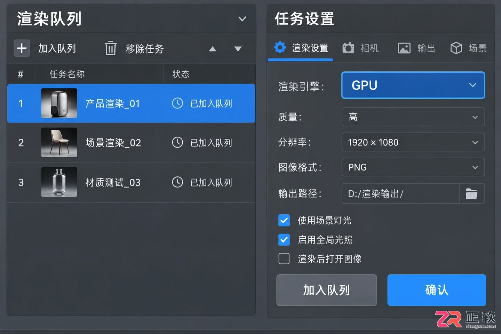The height and width of the screenshot is (334, 501).
Task: Click the clock status icon for 产品渲染_01
Action: 177,103
